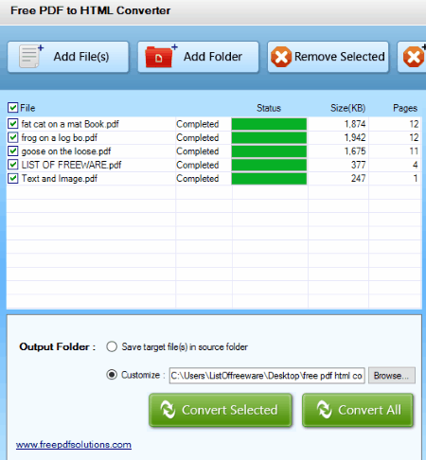Uncheck the Text and Image.pdf checkbox
426x460 pixels.
tap(12, 178)
